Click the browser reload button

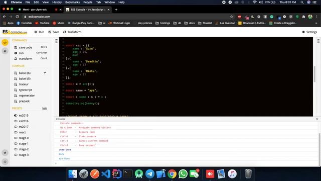point(17,17)
